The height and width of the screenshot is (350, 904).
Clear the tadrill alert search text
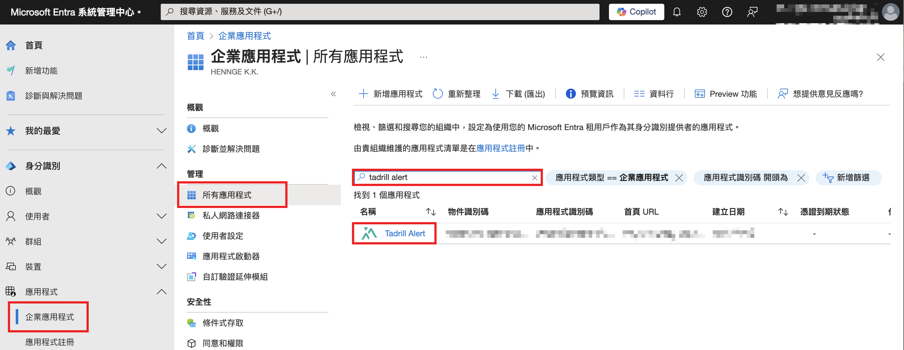(534, 178)
